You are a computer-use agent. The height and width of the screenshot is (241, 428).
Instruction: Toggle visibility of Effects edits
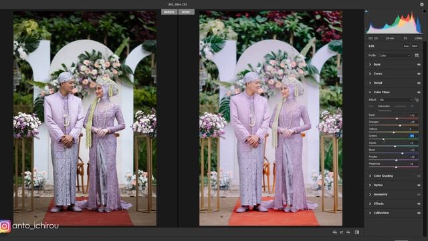click(x=419, y=204)
